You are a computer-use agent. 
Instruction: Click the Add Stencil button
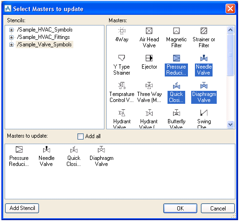pos(22,208)
